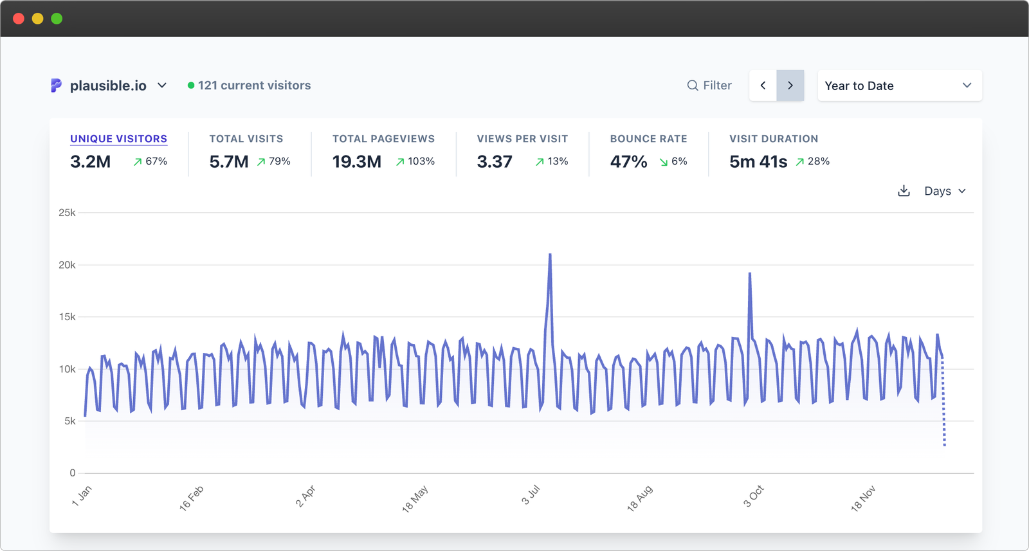Change the Days interval dropdown
This screenshot has height=551, width=1029.
click(945, 191)
